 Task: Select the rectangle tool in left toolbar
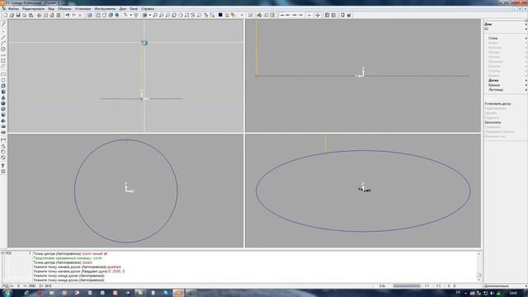point(3,74)
